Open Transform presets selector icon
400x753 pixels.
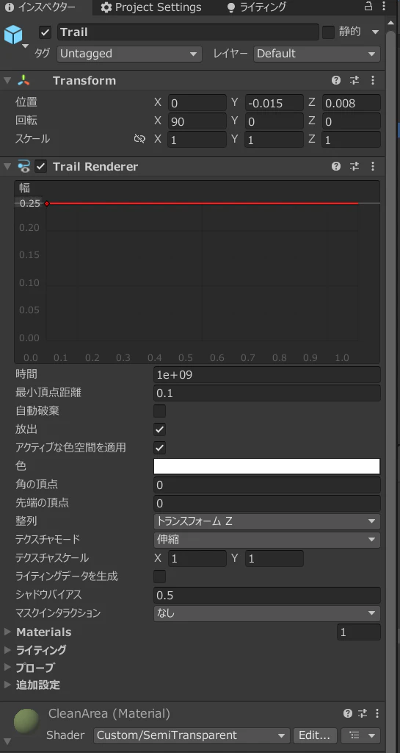pyautogui.click(x=354, y=80)
